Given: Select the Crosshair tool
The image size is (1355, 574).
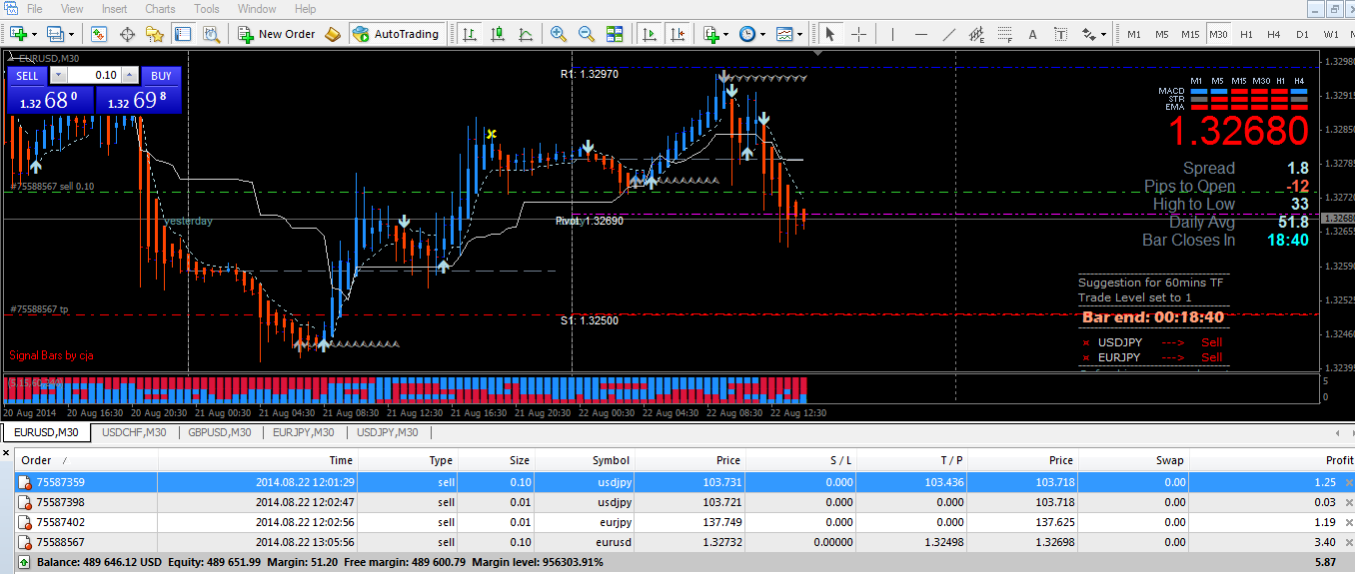Looking at the screenshot, I should pos(858,34).
